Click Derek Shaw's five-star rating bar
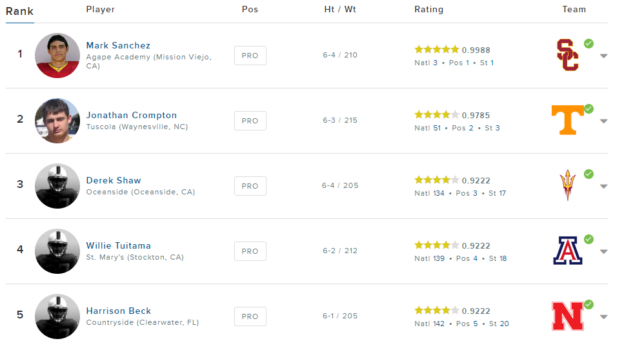The height and width of the screenshot is (341, 622). (x=437, y=180)
